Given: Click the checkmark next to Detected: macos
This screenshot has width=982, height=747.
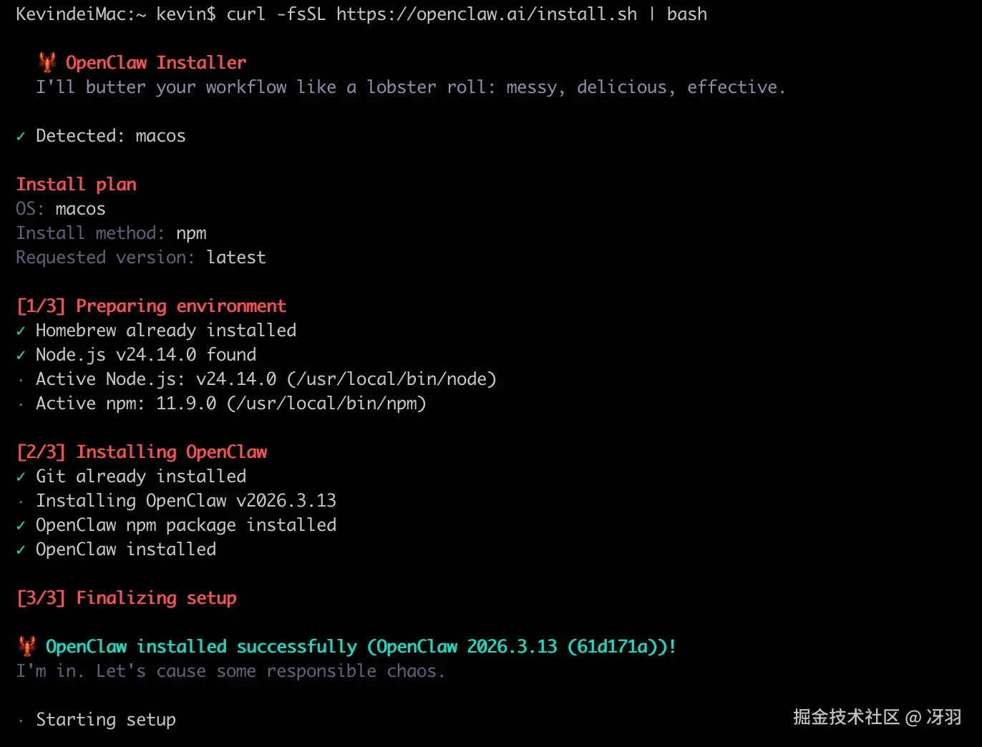Looking at the screenshot, I should click(21, 136).
